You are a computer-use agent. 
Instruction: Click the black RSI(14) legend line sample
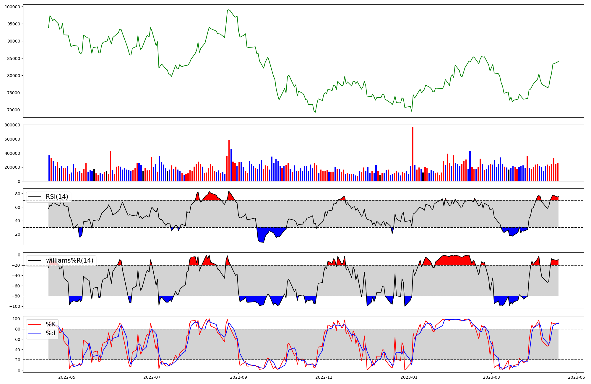35,197
